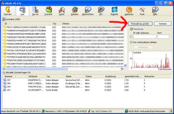Image resolution: width=174 pixels, height=114 pixels.
Task: Close the eMule window
Action: [171, 3]
